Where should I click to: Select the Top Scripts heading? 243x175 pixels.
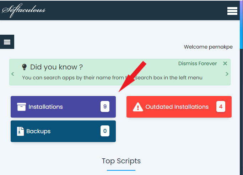pos(121,161)
